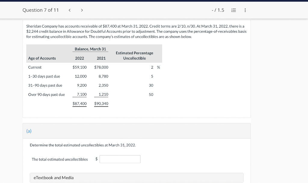
Task: Select the 2022 Current balance $59,100
Action: pos(79,67)
